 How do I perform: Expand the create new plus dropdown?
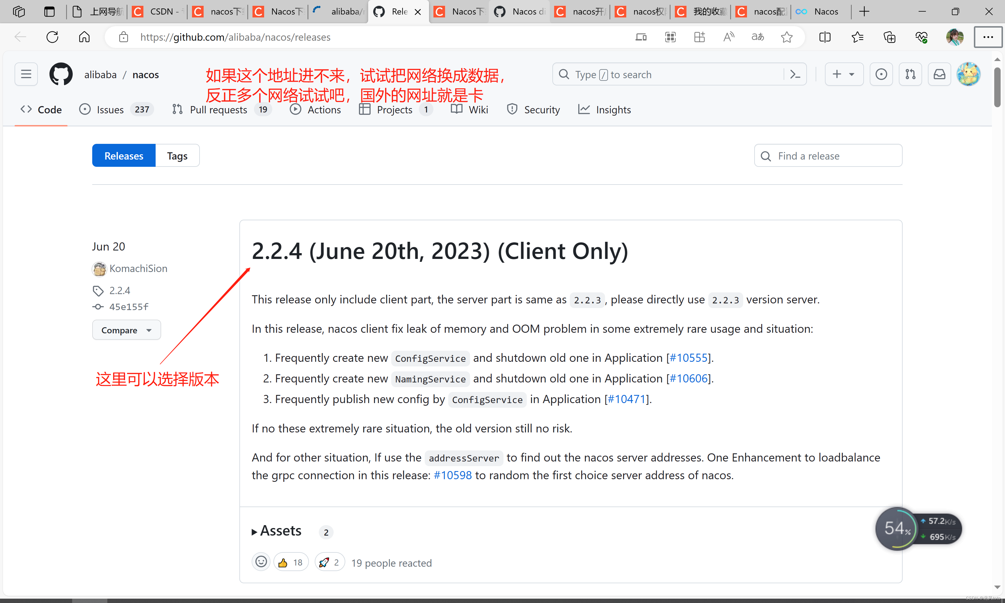[844, 74]
